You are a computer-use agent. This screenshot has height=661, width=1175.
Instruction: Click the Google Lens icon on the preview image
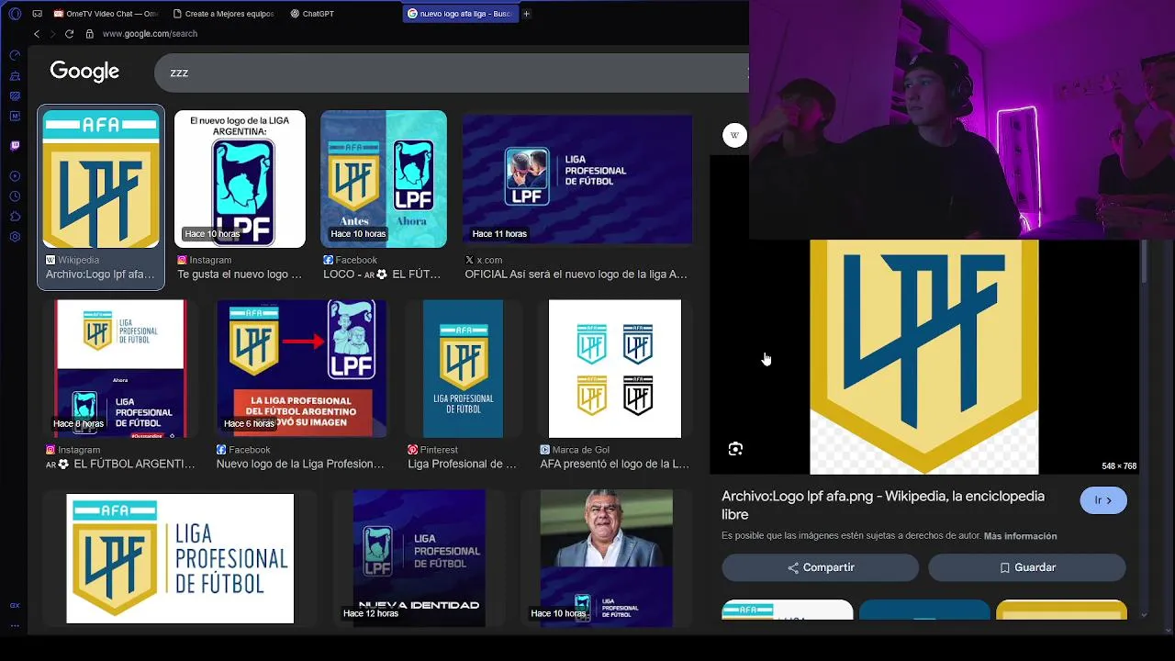(735, 449)
